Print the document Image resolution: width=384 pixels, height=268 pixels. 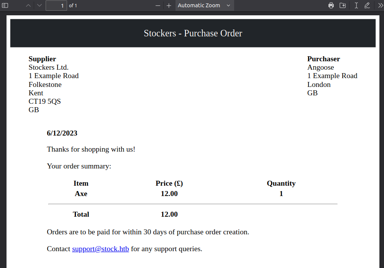tap(331, 5)
